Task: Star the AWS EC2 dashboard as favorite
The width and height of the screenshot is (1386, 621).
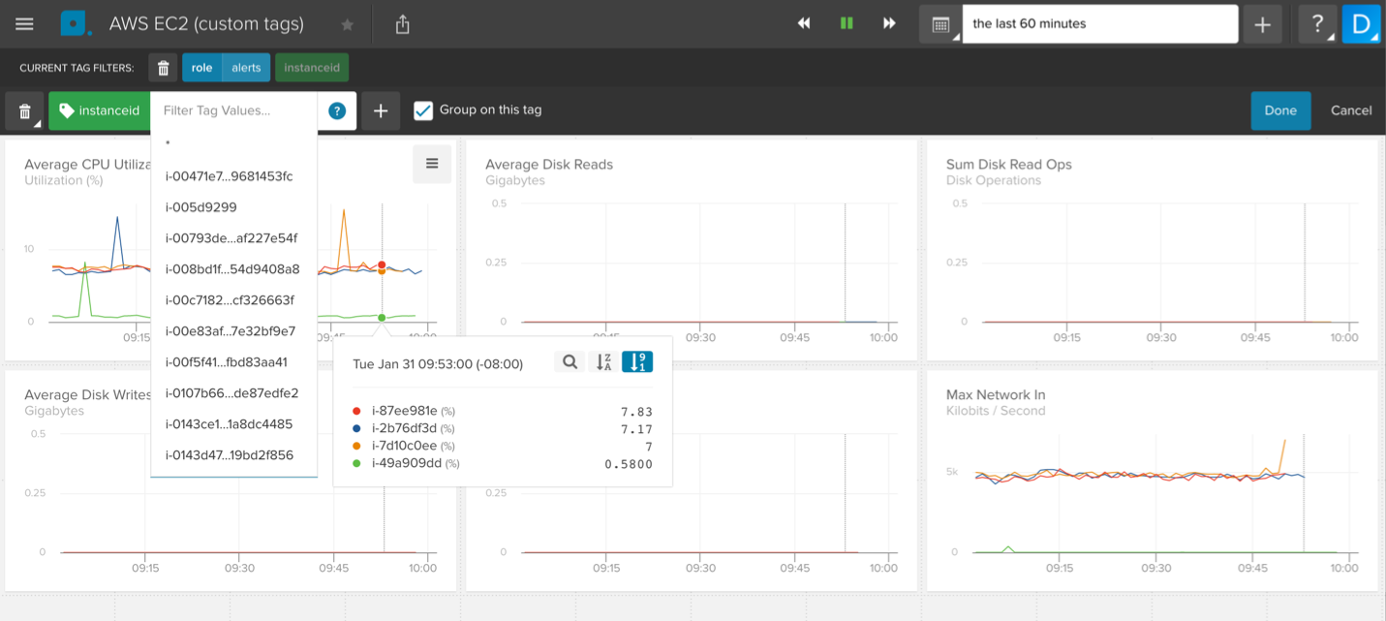Action: (348, 25)
